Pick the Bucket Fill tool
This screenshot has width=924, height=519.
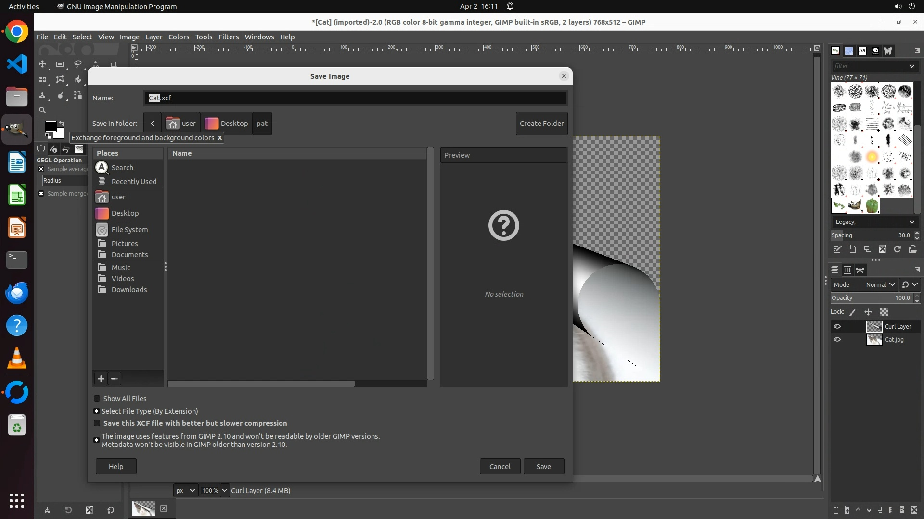[x=77, y=80]
